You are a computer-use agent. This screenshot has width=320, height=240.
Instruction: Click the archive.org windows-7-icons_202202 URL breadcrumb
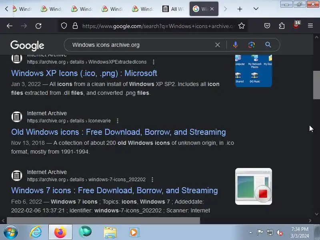86,180
